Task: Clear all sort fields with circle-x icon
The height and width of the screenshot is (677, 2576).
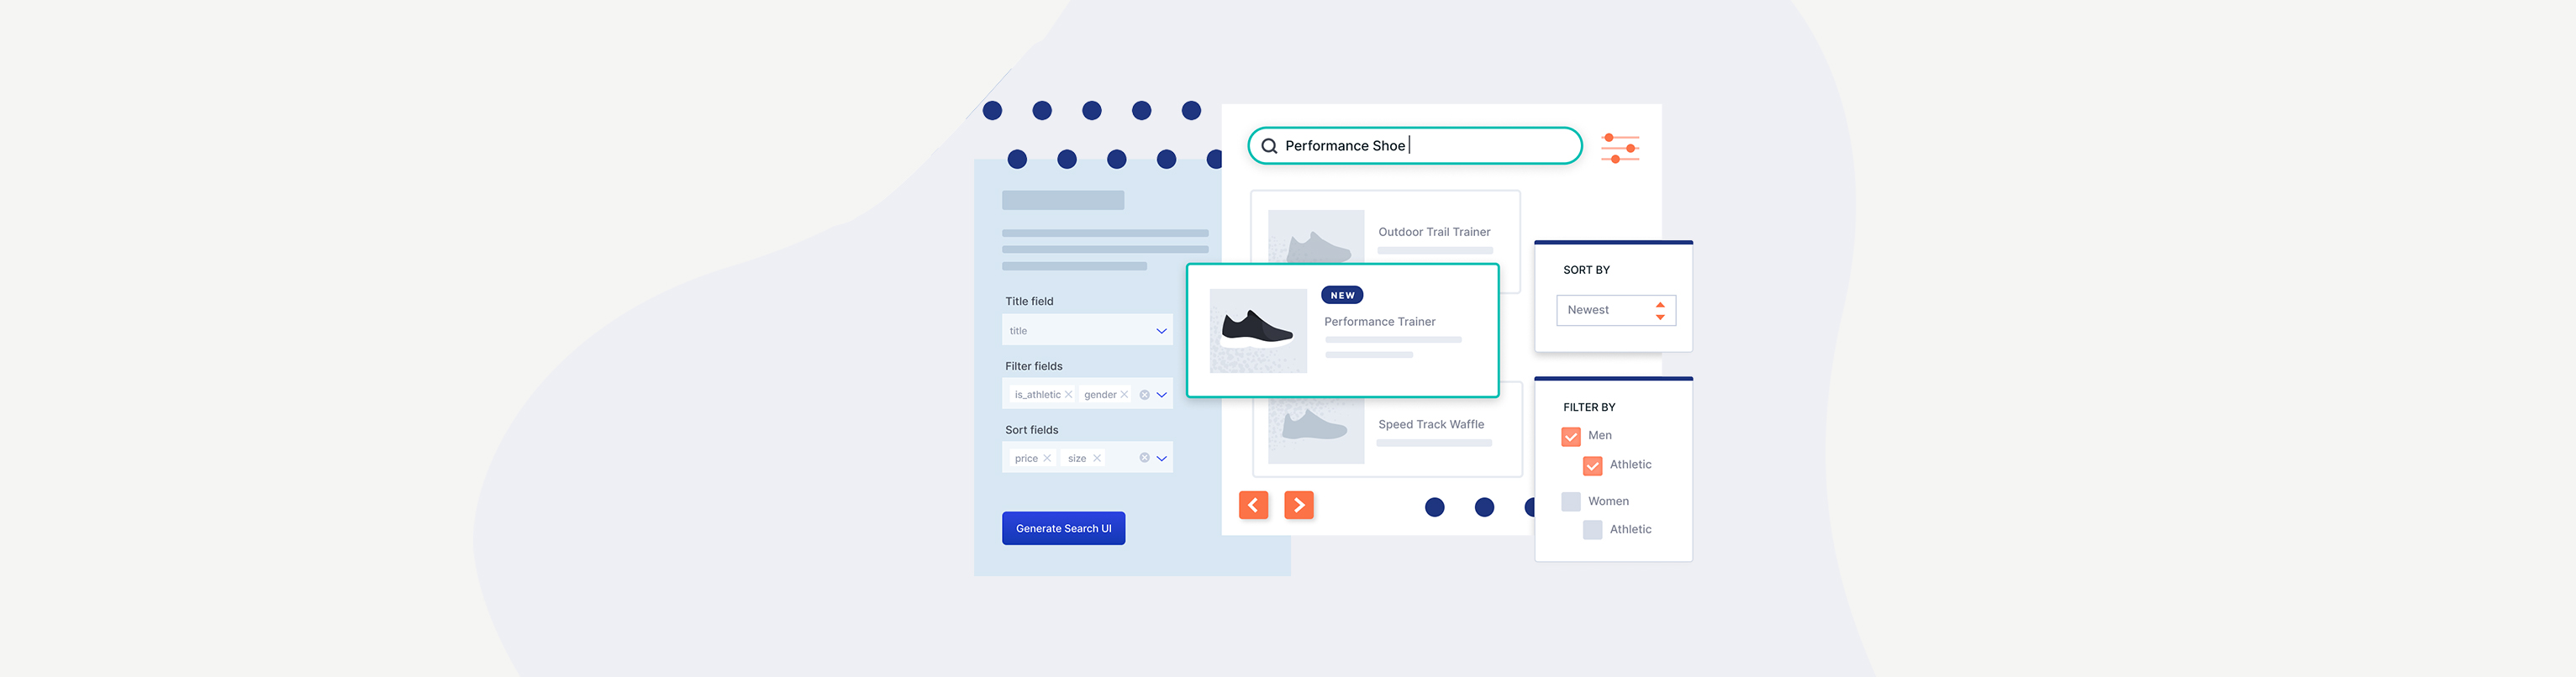Action: point(1144,458)
